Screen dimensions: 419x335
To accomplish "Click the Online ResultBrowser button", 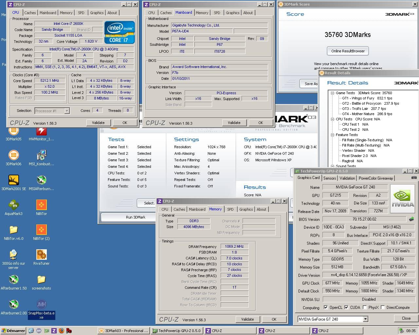I will pyautogui.click(x=348, y=51).
